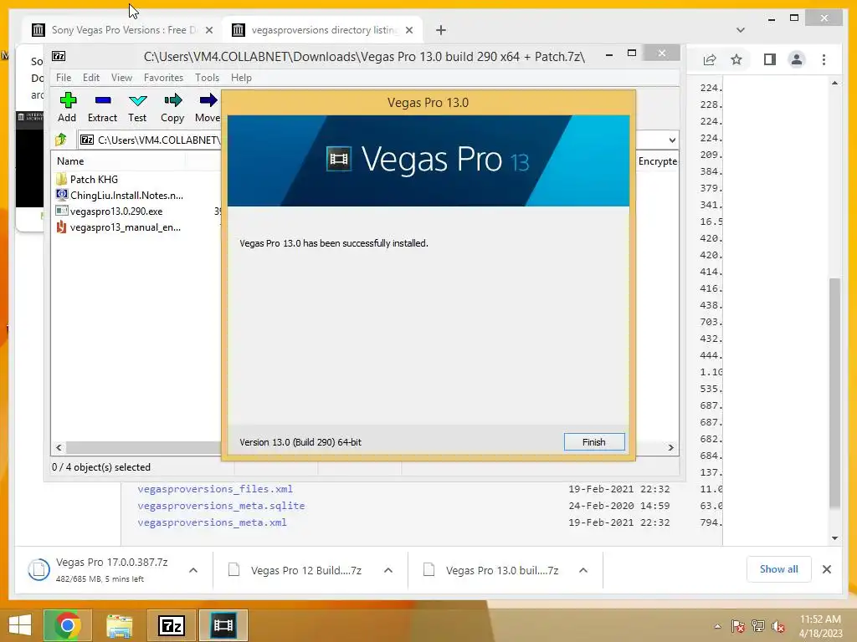Close the Chrome downloads bar
Screen dimensions: 857x642
pos(826,569)
